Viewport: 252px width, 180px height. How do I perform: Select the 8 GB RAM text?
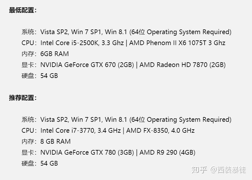point(55,141)
